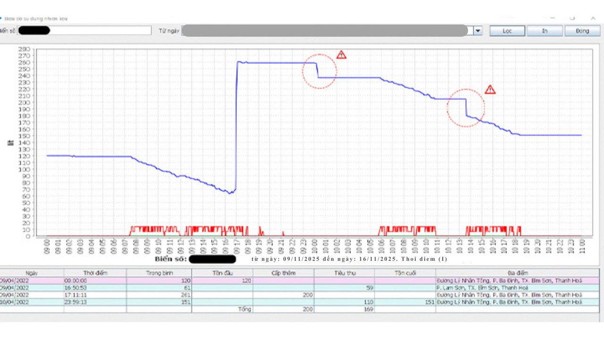Click the first warning triangle near 250 liters
Viewport: 604px width, 339px height.
pyautogui.click(x=341, y=55)
